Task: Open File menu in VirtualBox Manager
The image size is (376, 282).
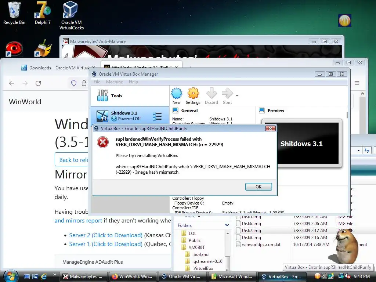Action: (x=97, y=82)
